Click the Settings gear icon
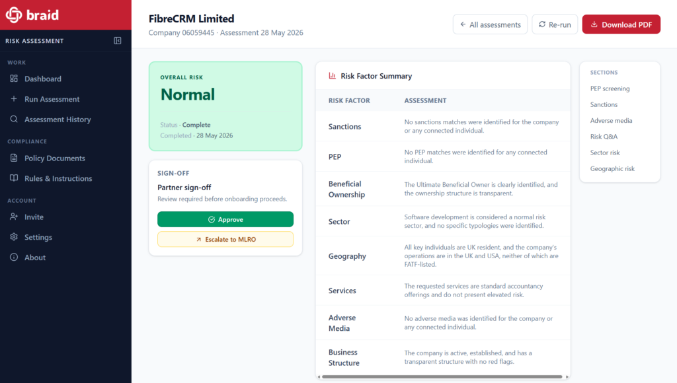This screenshot has height=383, width=677. click(x=14, y=237)
